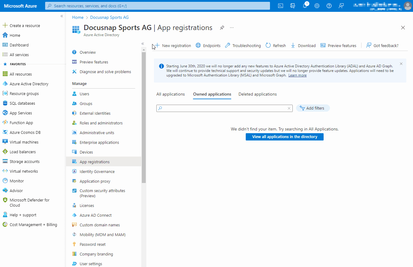Select Azure Active Directory in the sidebar
The image size is (413, 267).
pyautogui.click(x=29, y=83)
